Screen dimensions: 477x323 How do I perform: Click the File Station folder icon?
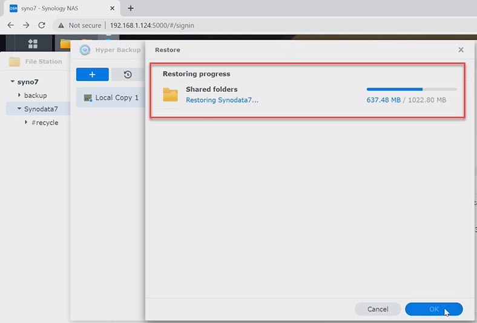pos(15,62)
